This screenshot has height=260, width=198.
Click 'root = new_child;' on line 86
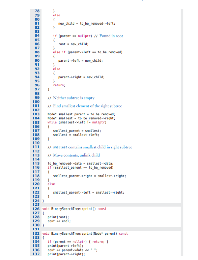coord(74,44)
